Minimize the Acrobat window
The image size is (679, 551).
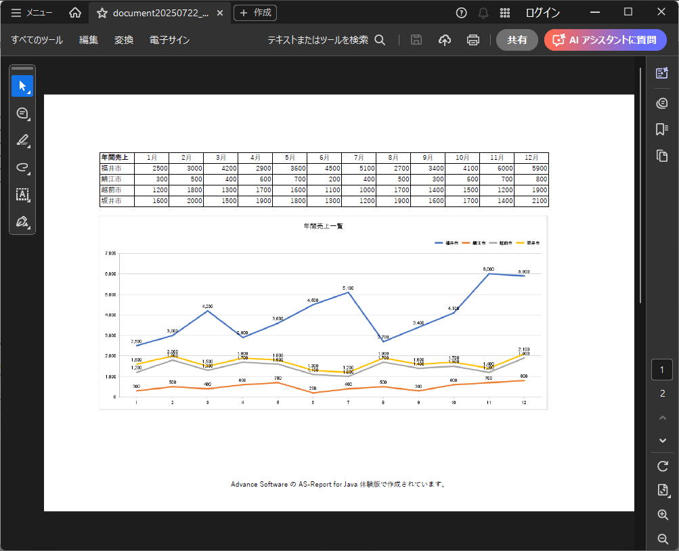pos(595,12)
